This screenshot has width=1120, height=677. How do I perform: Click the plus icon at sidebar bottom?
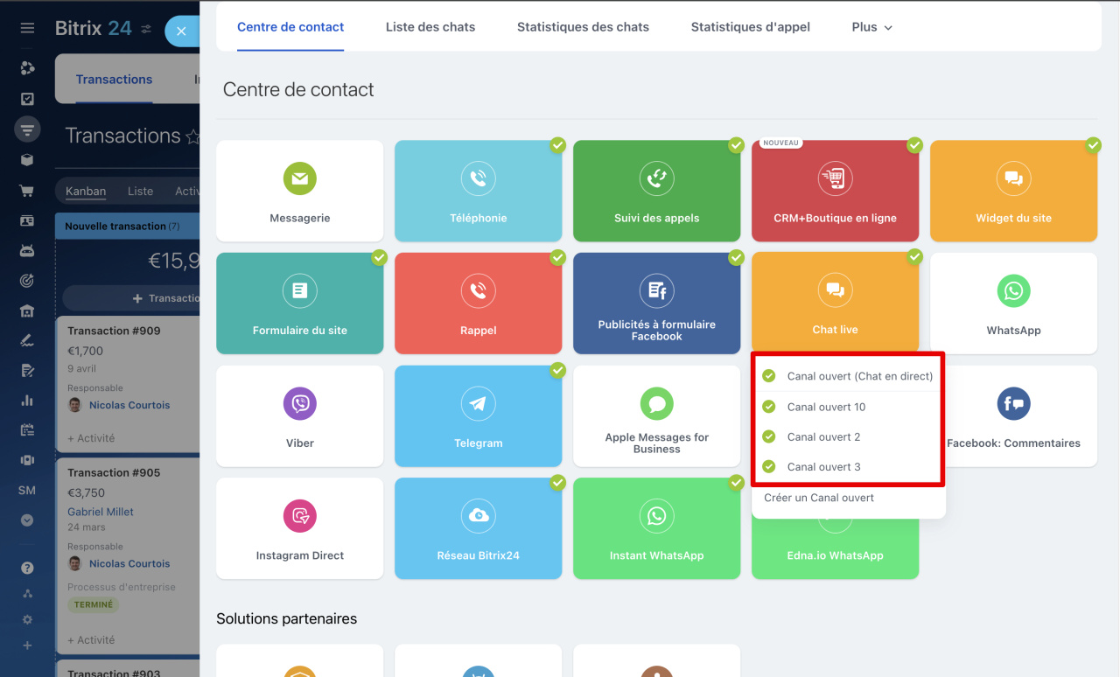point(27,646)
